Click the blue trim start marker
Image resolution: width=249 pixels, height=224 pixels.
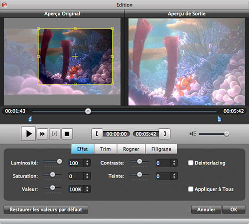[30, 119]
